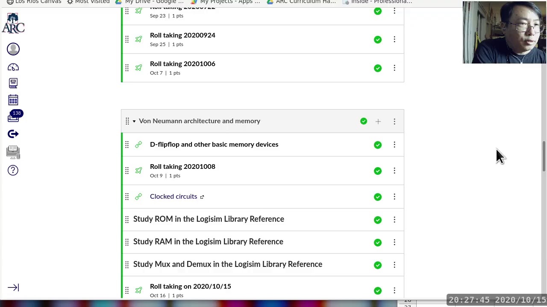Open the Calendar icon in sidebar
This screenshot has width=547, height=307.
[x=13, y=100]
